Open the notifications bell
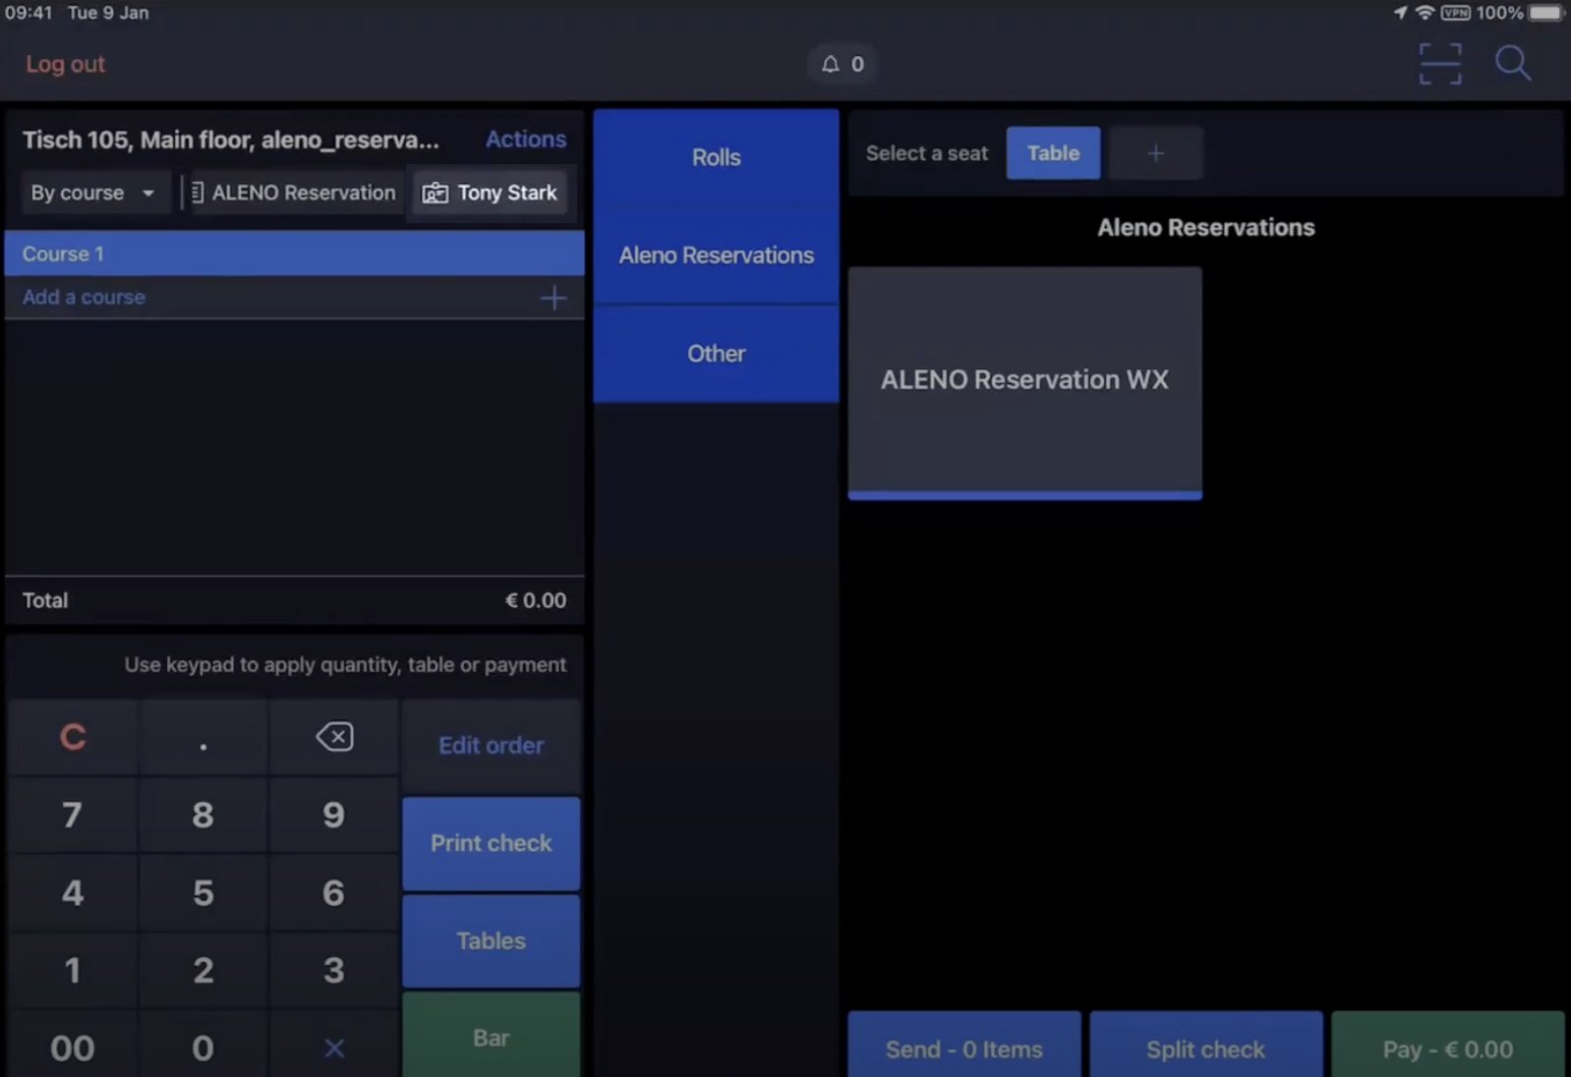The width and height of the screenshot is (1571, 1077). click(842, 64)
